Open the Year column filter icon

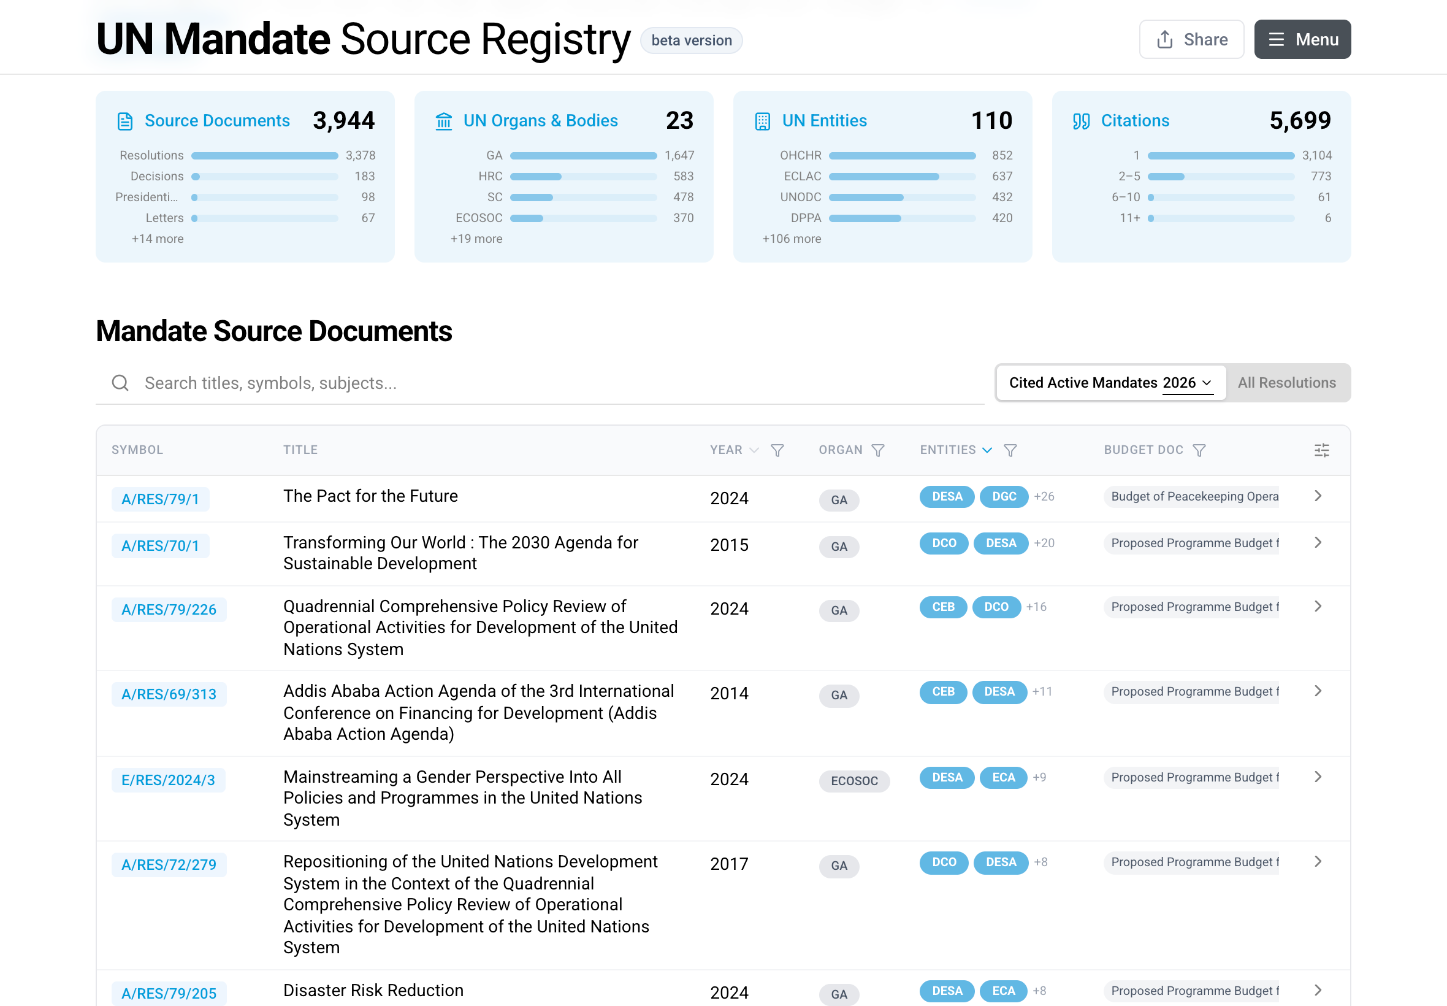[777, 450]
